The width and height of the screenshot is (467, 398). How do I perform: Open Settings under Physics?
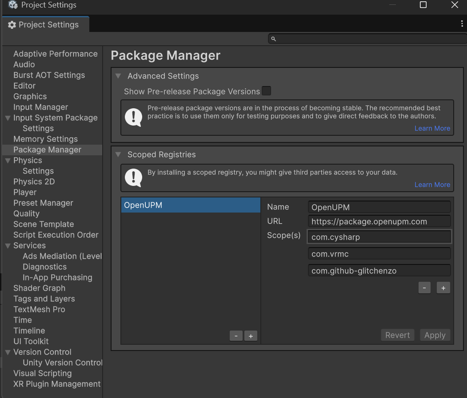[x=38, y=171]
